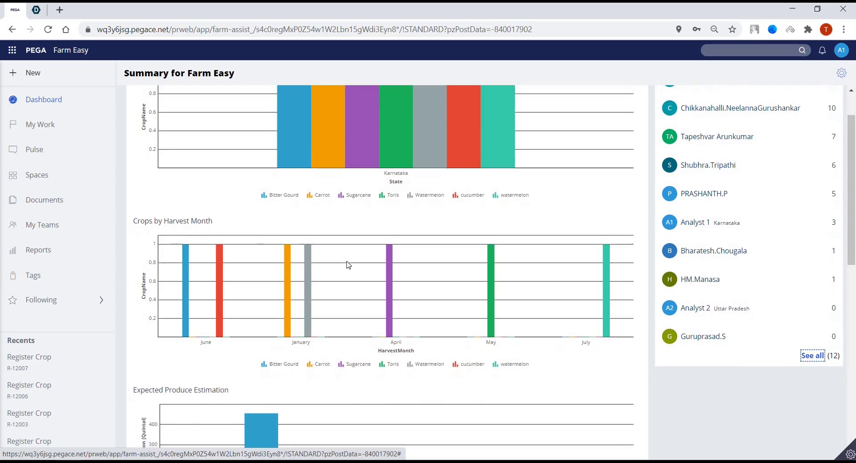Click the Following star icon
Screen dimensions: 856x463
tap(13, 300)
